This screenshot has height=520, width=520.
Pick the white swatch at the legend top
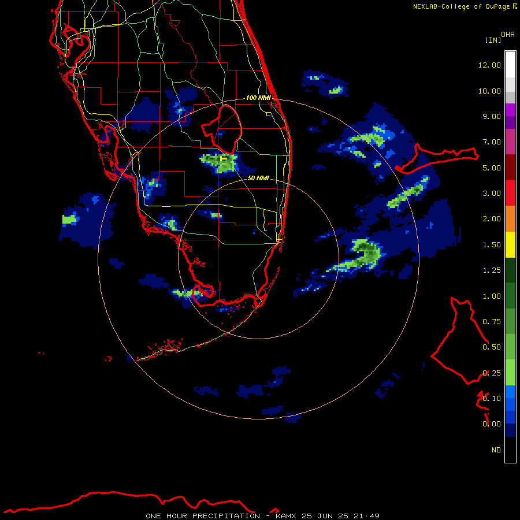(x=510, y=65)
